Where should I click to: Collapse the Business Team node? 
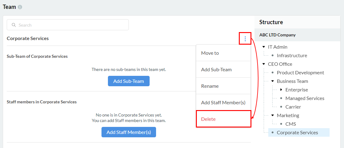(273, 81)
